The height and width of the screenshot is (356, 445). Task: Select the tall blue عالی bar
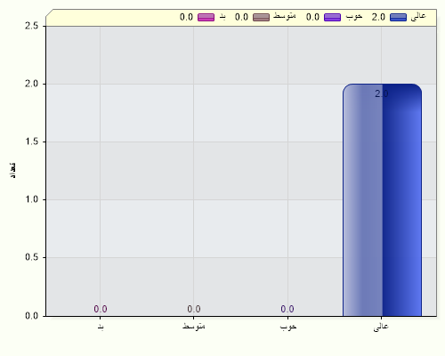tap(382, 200)
